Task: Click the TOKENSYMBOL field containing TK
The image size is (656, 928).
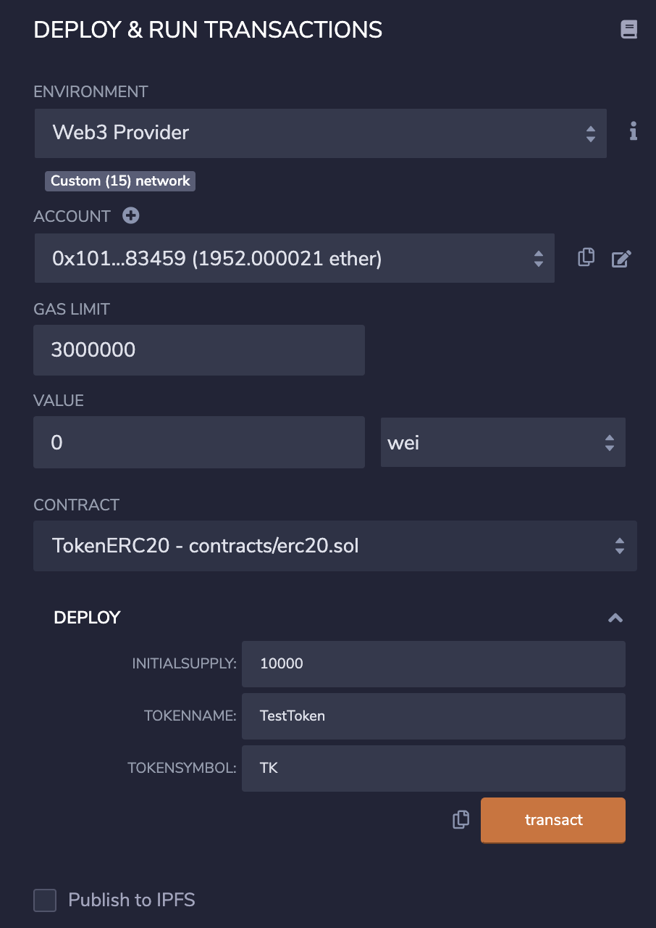Action: 433,768
